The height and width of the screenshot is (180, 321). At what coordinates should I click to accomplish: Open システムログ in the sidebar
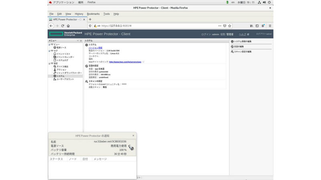[x=62, y=60]
